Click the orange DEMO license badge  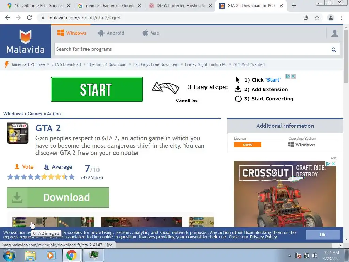(248, 145)
